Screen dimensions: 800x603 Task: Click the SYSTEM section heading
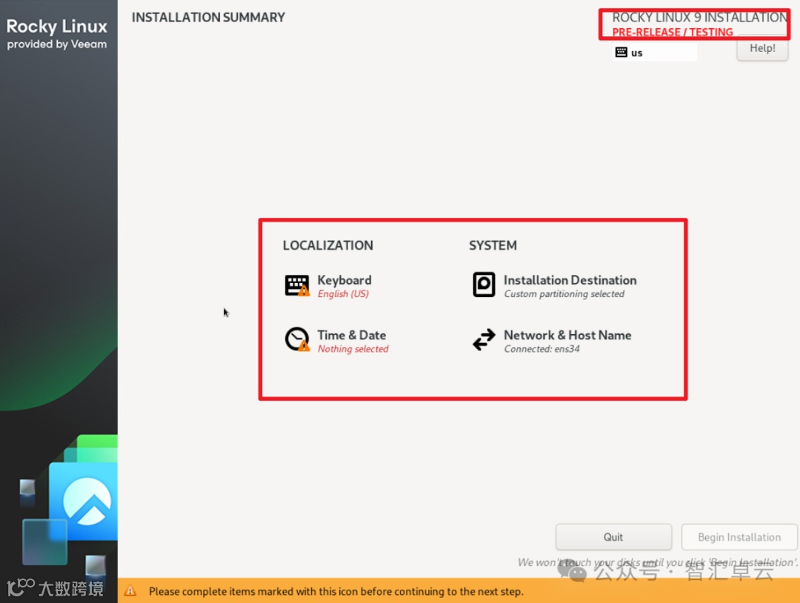point(493,245)
